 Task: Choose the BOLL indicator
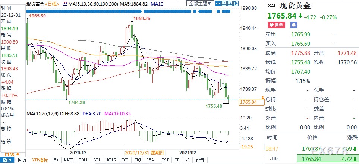pyautogui.click(x=84, y=160)
